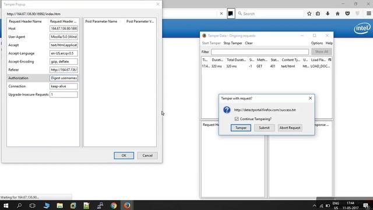Click OK in the Tamper Popup

[124, 156]
